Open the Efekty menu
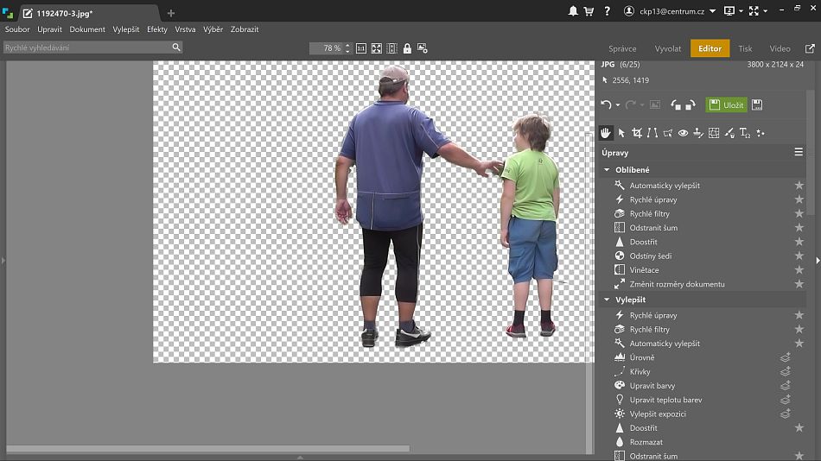 (x=157, y=29)
